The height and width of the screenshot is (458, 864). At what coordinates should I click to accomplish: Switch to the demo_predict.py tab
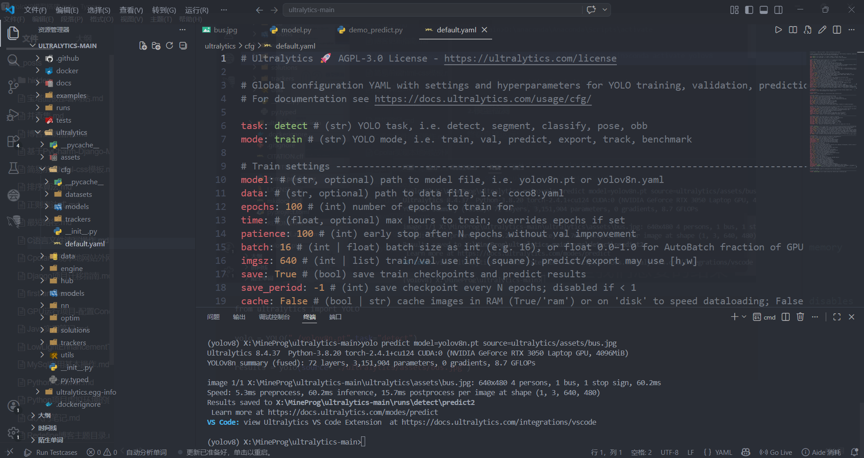click(x=375, y=30)
